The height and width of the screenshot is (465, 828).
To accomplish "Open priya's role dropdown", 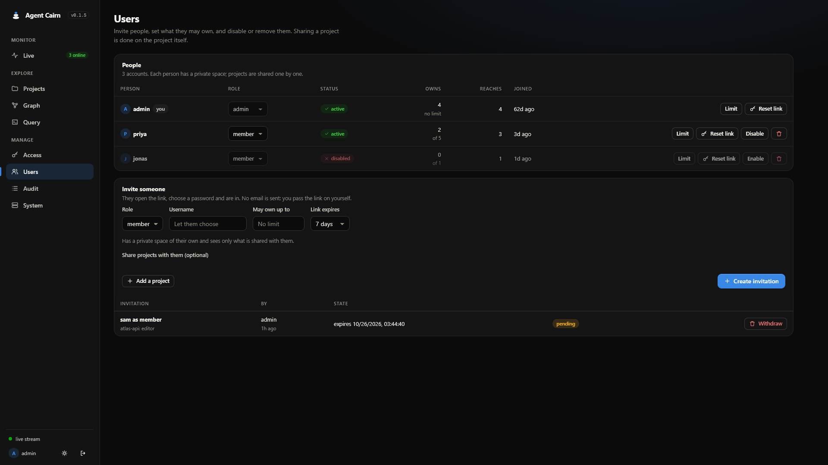I will click(x=248, y=134).
